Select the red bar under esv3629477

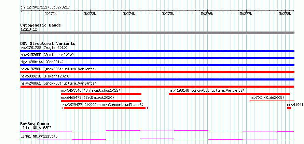click(105, 108)
